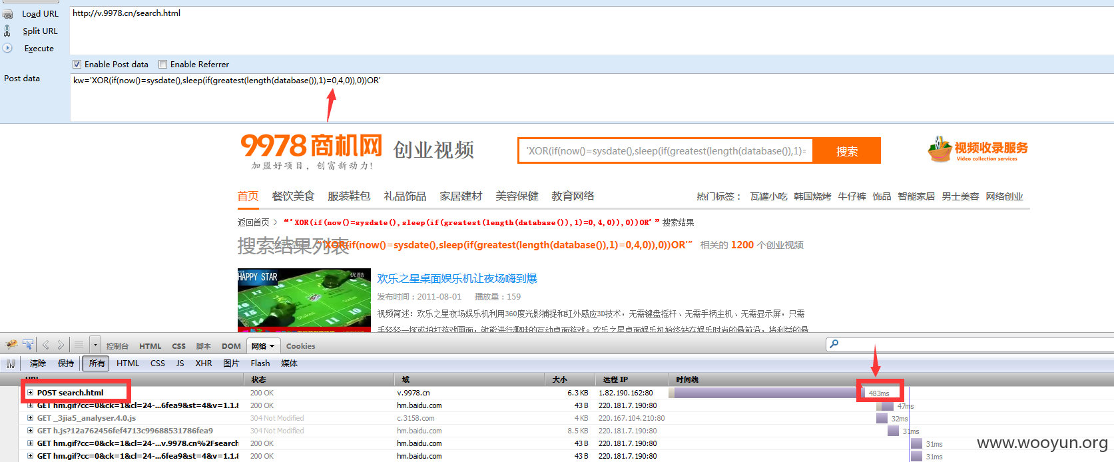Click the 智能家居 hot tag
The width and height of the screenshot is (1114, 462).
[x=916, y=196]
